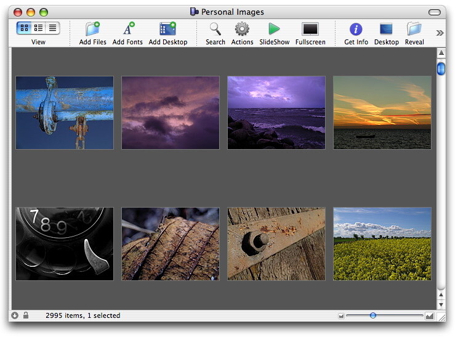Viewport: 458px width, 337px height.
Task: Reveal the selected file in Finder
Action: pos(414,29)
